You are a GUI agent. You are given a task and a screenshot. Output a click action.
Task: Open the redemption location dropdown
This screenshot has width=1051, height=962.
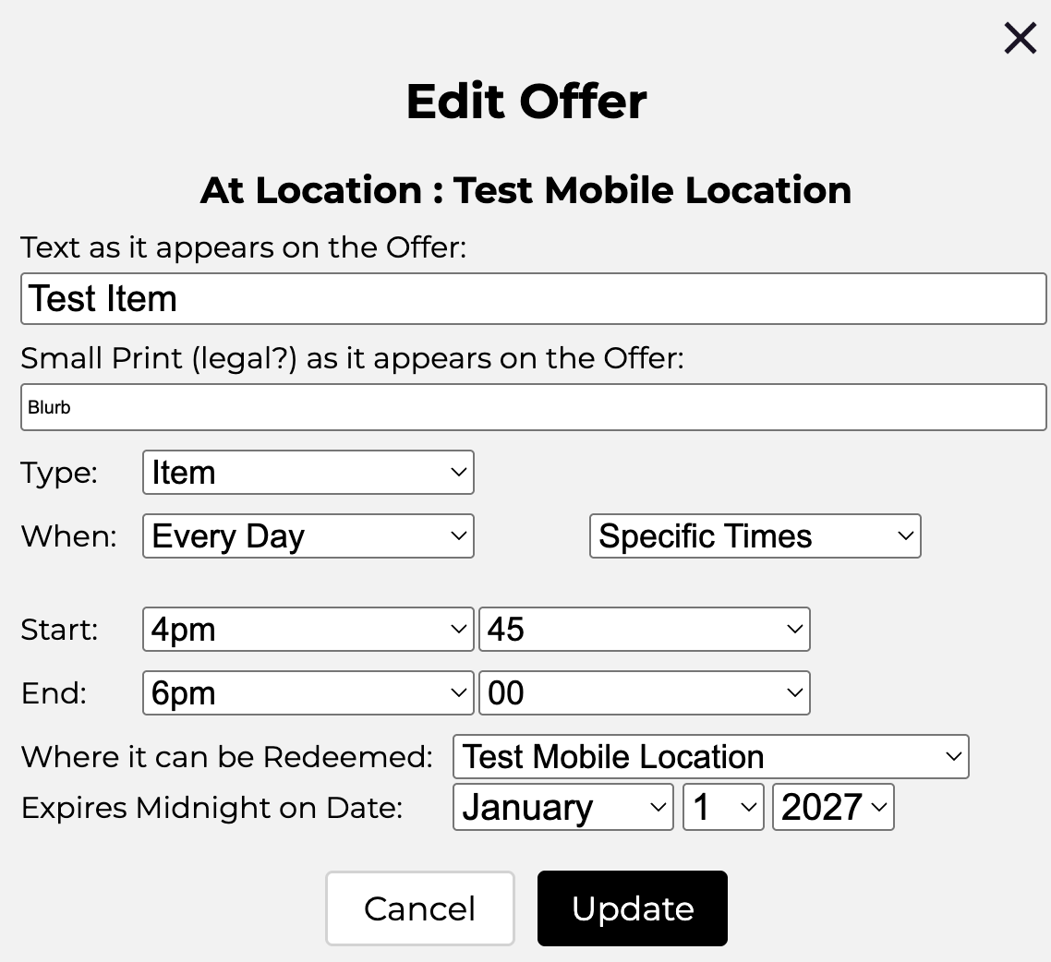coord(710,757)
